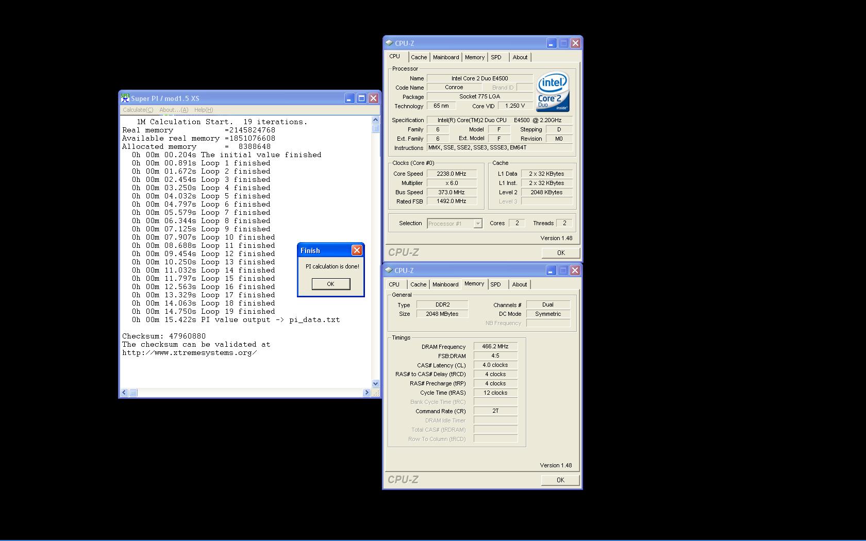Viewport: 866px width, 541px height.
Task: Click the Super PI vertical scrollbar thumb
Action: coord(375,128)
